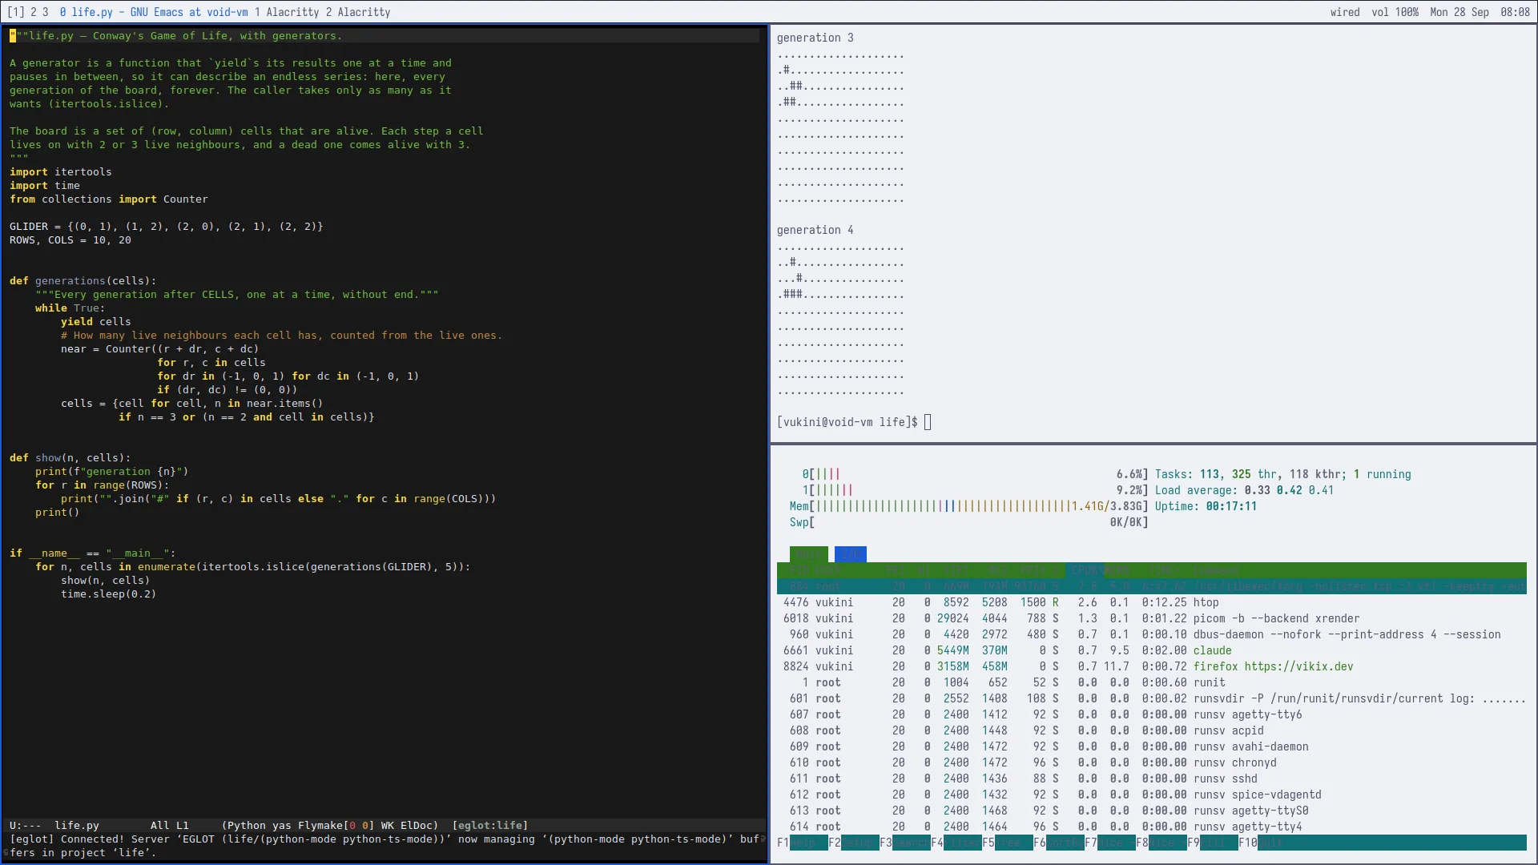
Task: Click the htop Command column header
Action: (1216, 570)
